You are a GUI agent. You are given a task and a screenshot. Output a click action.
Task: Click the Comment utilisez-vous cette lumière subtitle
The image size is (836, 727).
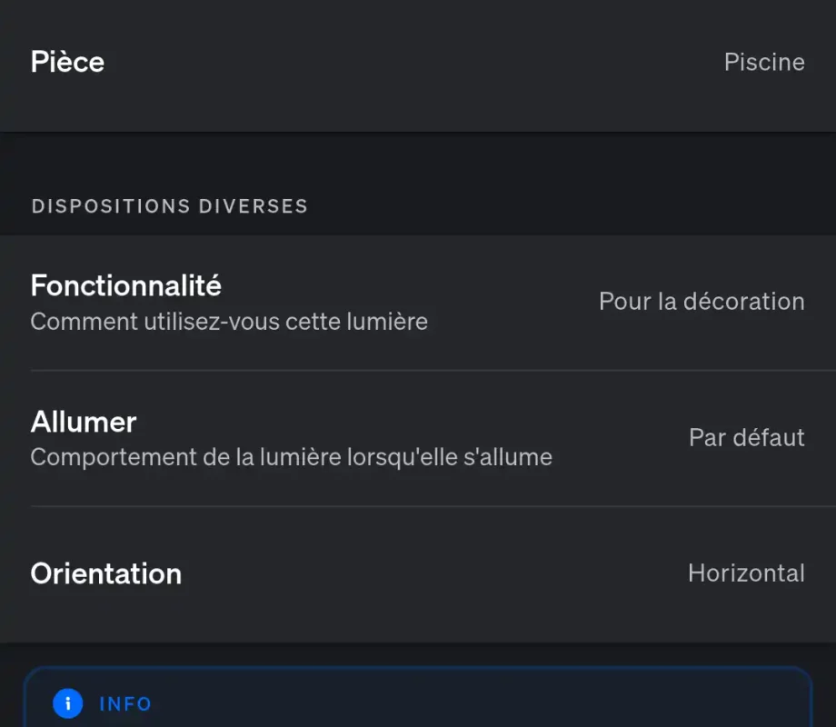pos(229,322)
